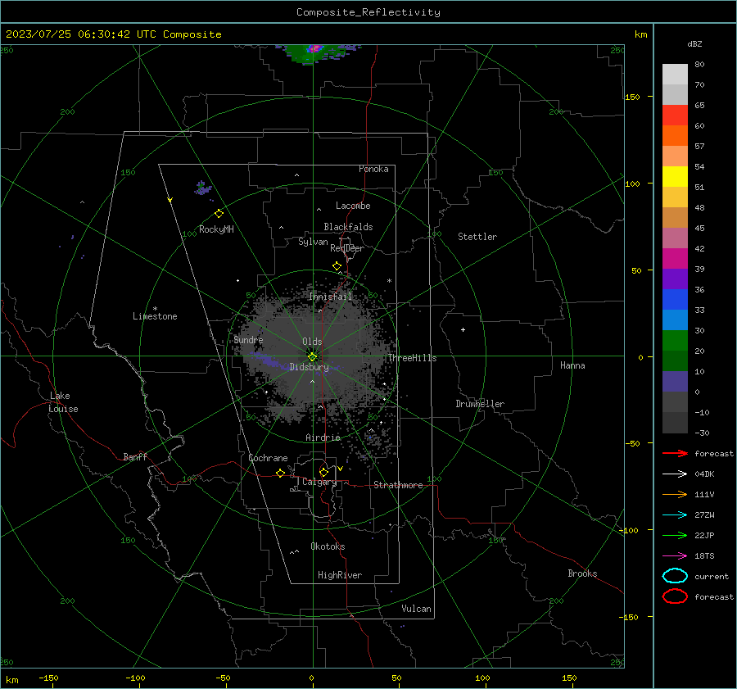This screenshot has width=737, height=689.
Task: Click the Sylvan label
Action: click(x=313, y=242)
